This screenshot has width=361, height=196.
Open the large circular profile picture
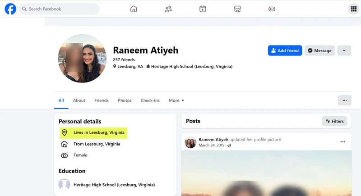click(x=82, y=59)
